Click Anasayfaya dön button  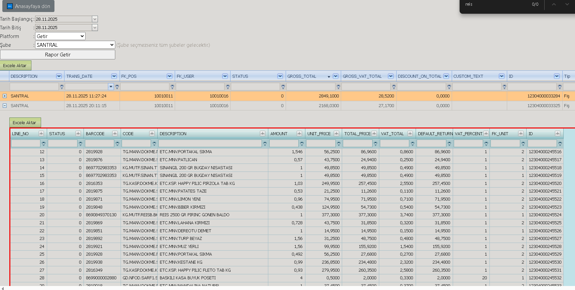tap(28, 6)
